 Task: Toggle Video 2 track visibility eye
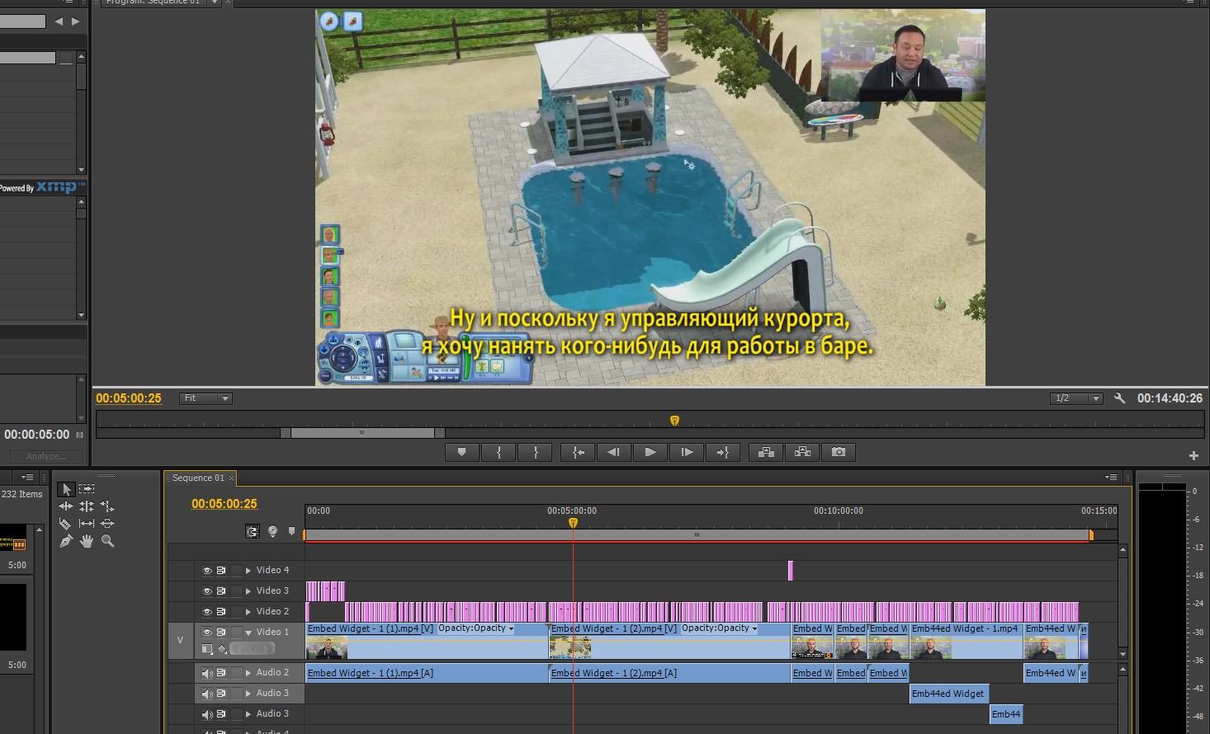[207, 612]
